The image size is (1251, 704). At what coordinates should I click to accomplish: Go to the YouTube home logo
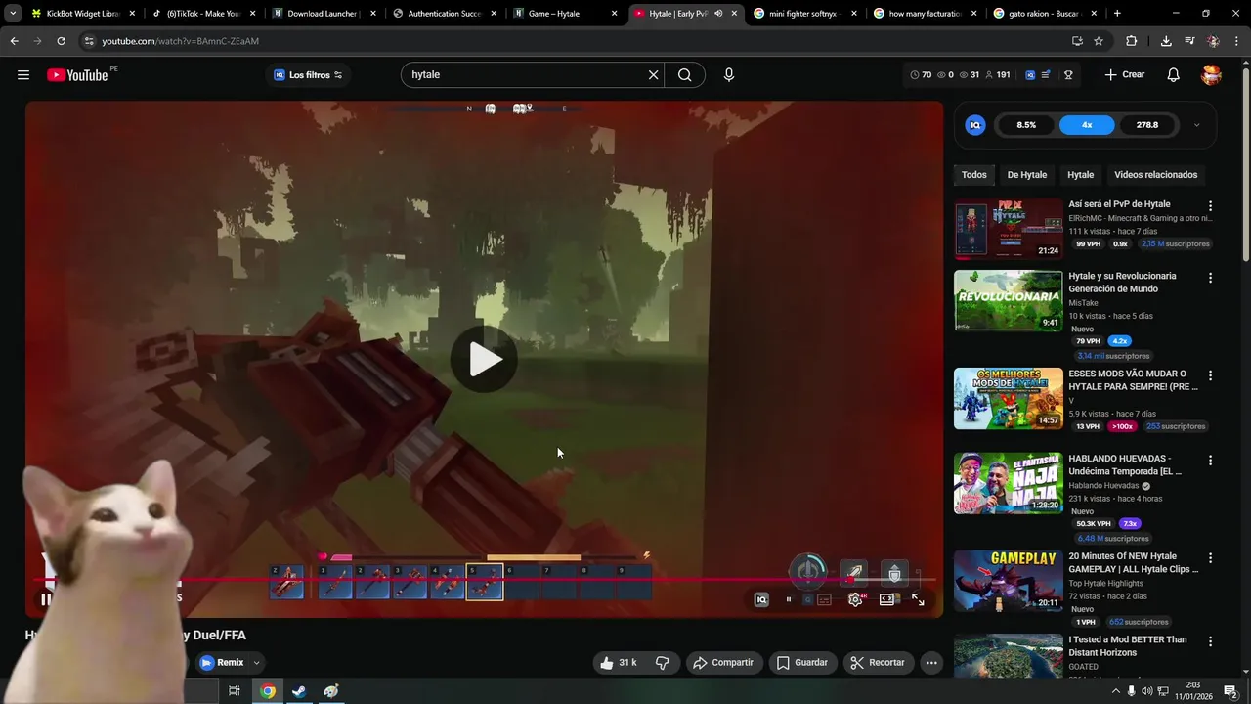(x=77, y=75)
